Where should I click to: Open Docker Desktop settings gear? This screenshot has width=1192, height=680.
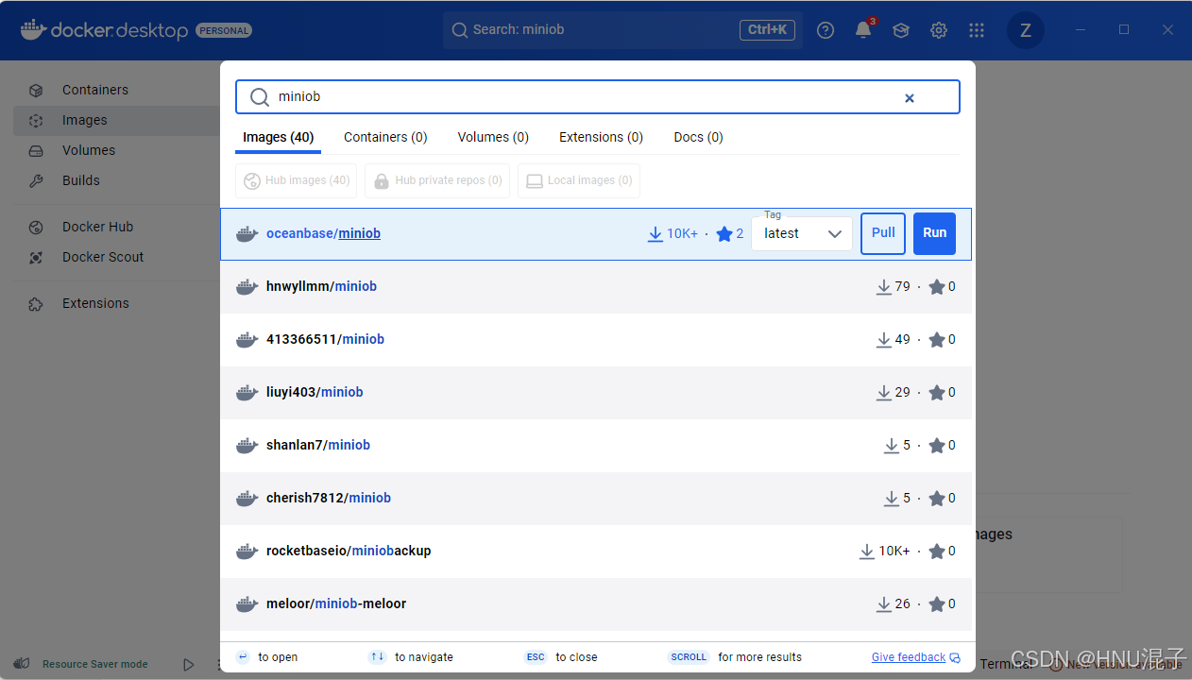(x=938, y=29)
